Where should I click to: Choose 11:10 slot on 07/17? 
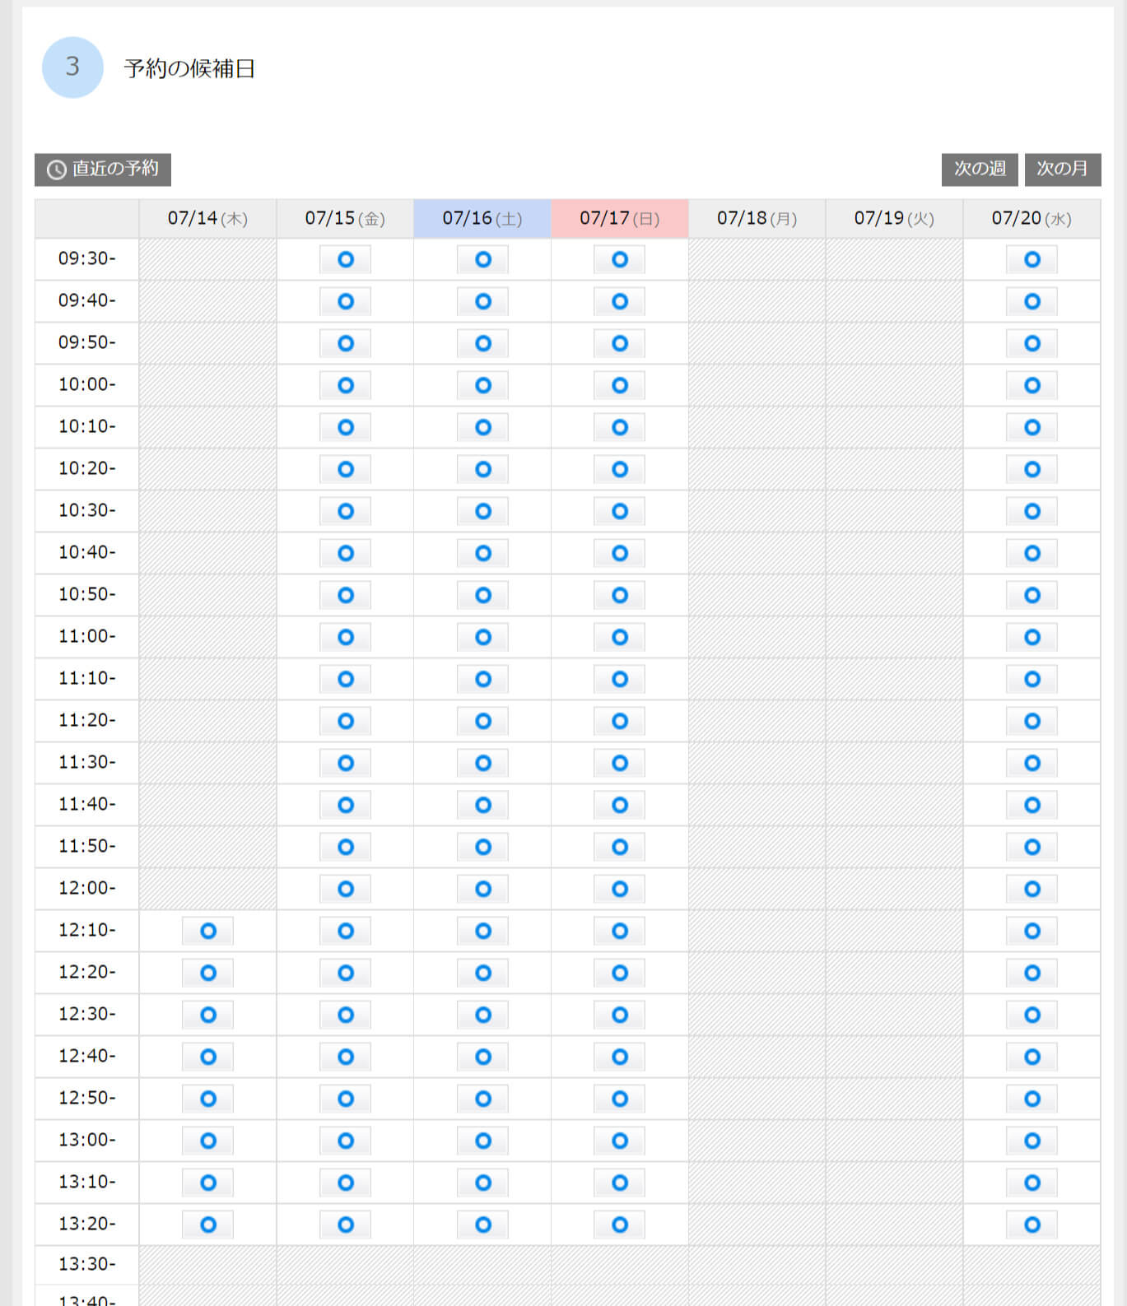(x=620, y=680)
